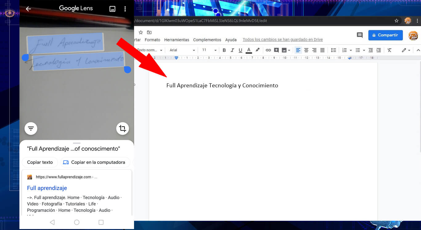This screenshot has width=421, height=230.
Task: Open 'Full aprendizaje' search result link
Action: point(47,188)
